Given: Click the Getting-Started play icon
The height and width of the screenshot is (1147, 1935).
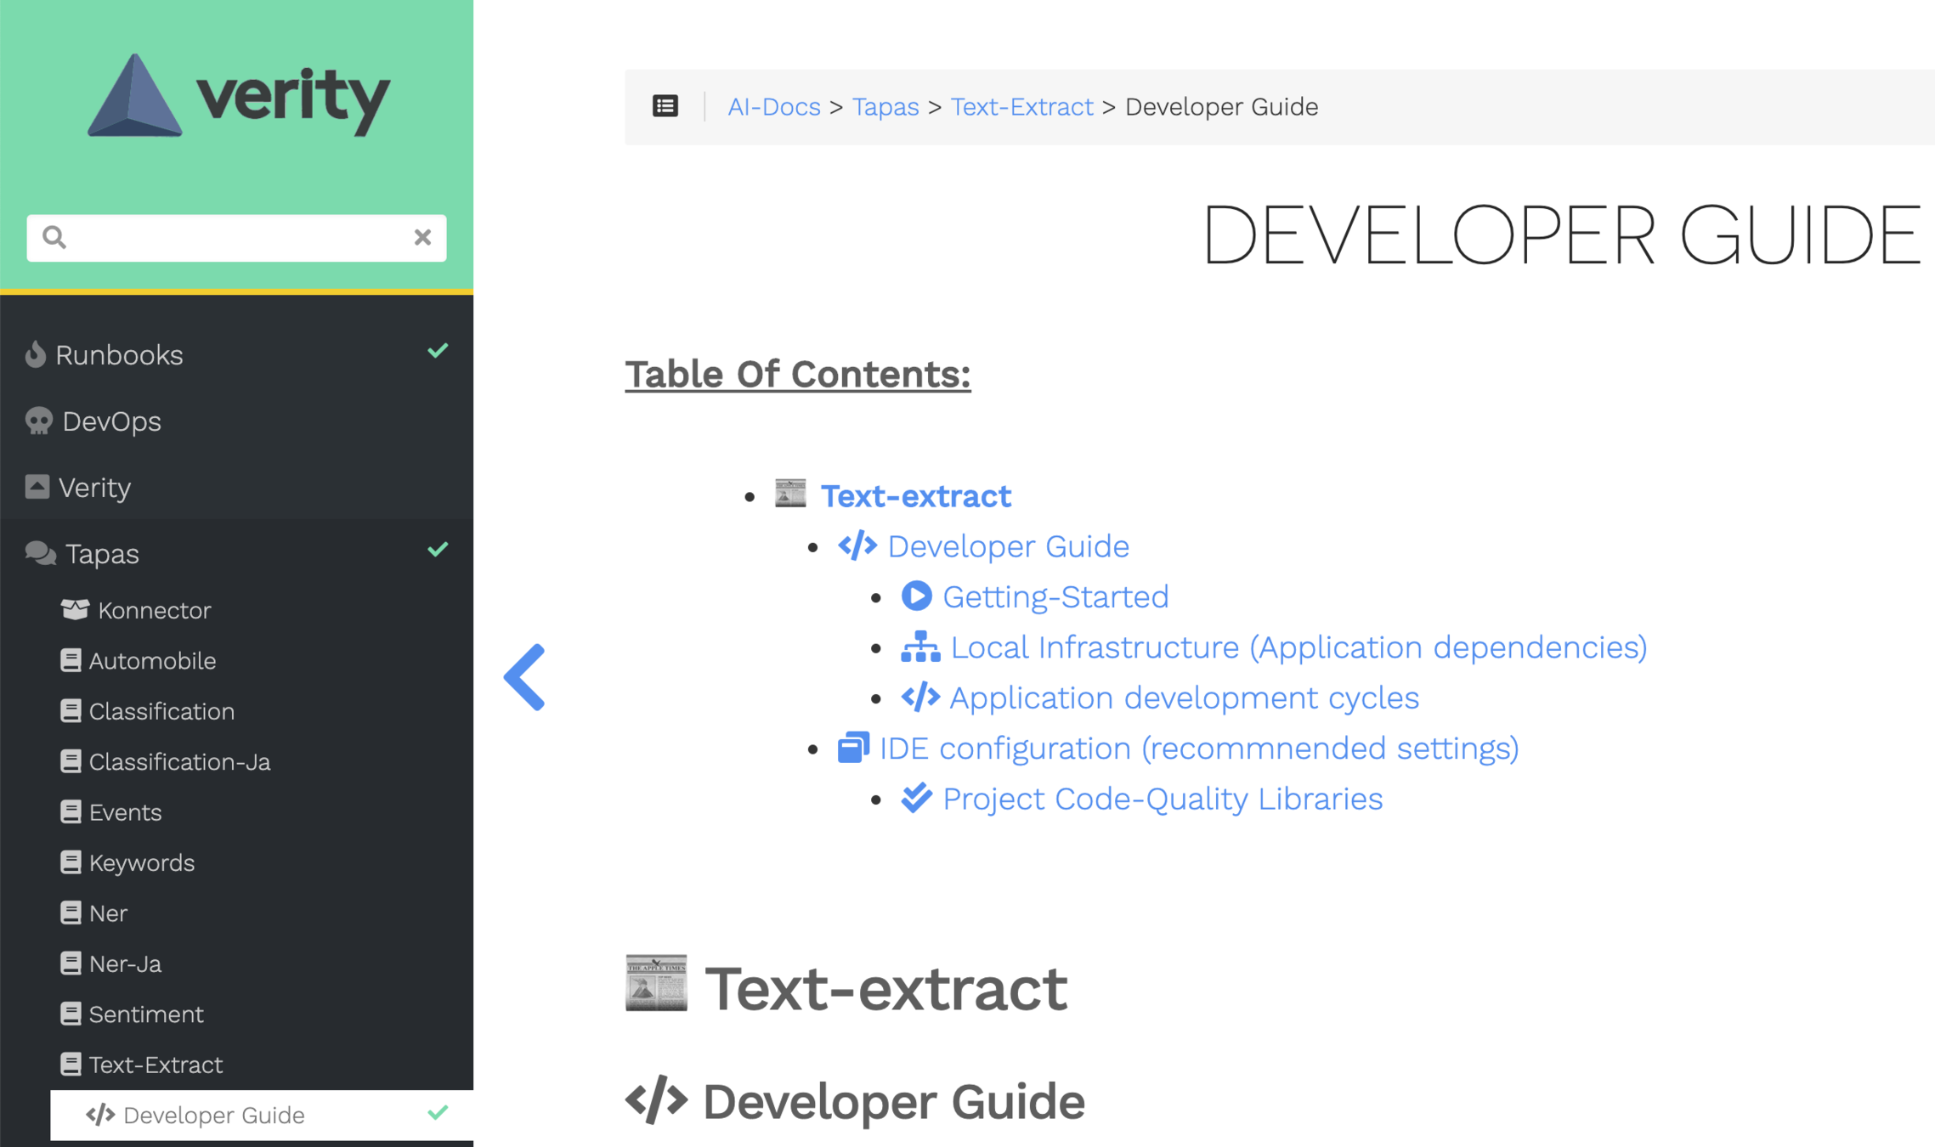Looking at the screenshot, I should pos(916,596).
